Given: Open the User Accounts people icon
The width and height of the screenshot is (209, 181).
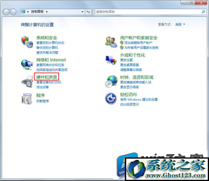Looking at the screenshot, I should 111,42.
